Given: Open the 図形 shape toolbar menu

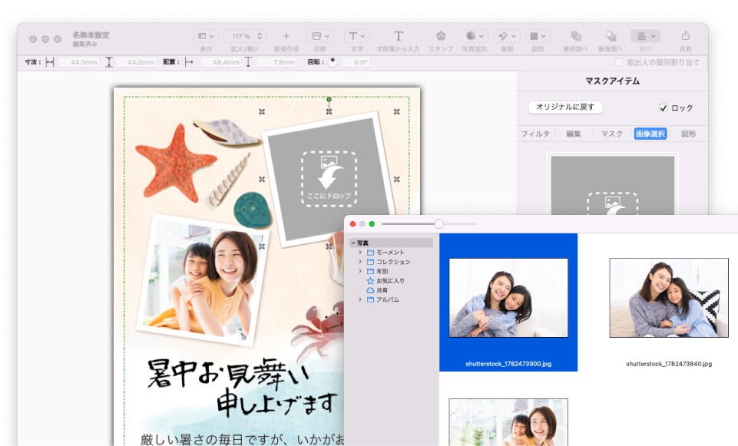Looking at the screenshot, I should click(x=538, y=36).
